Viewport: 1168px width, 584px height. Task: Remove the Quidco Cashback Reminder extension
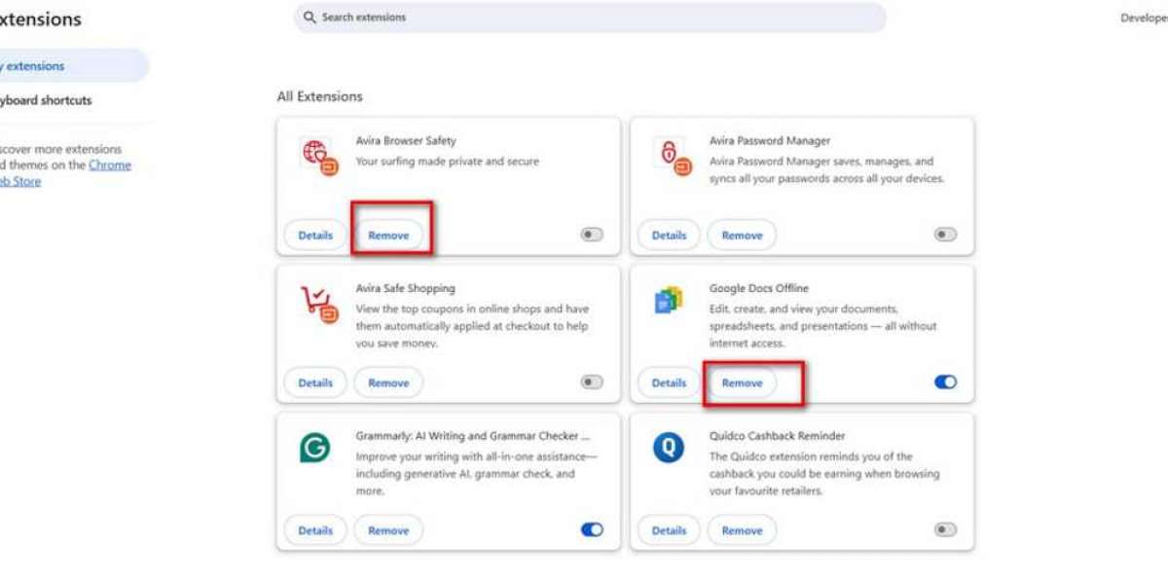tap(742, 531)
